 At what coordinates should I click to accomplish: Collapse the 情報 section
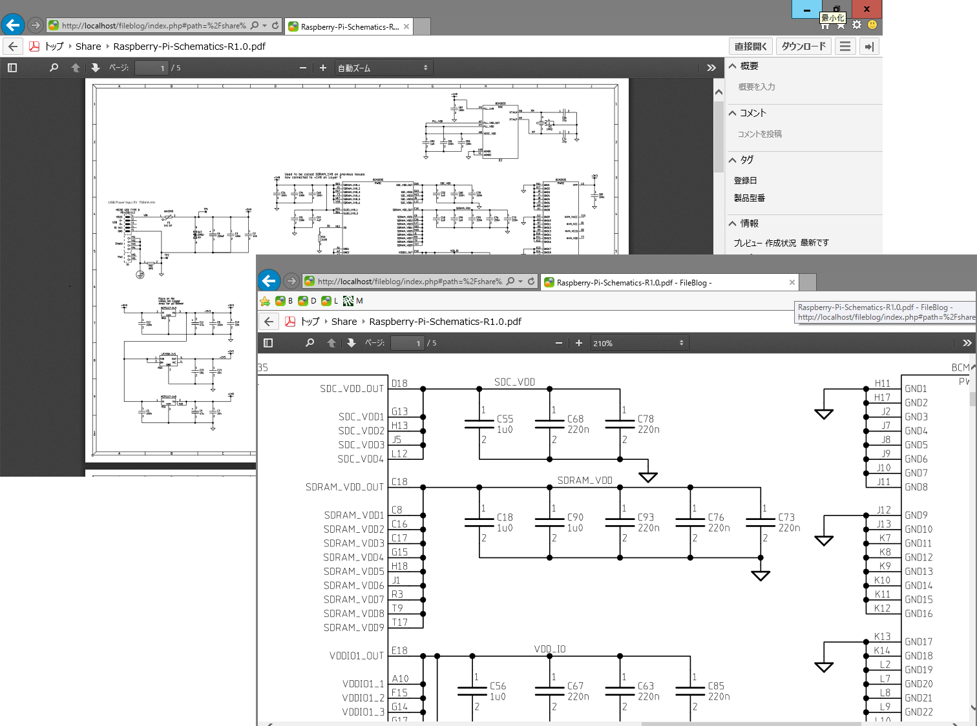coord(733,223)
